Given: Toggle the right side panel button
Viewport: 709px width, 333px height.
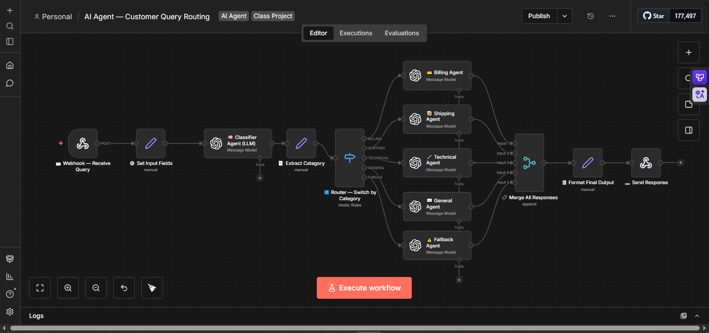Looking at the screenshot, I should pos(689,130).
